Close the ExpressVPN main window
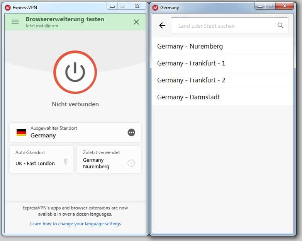This screenshot has width=302, height=241. click(137, 6)
